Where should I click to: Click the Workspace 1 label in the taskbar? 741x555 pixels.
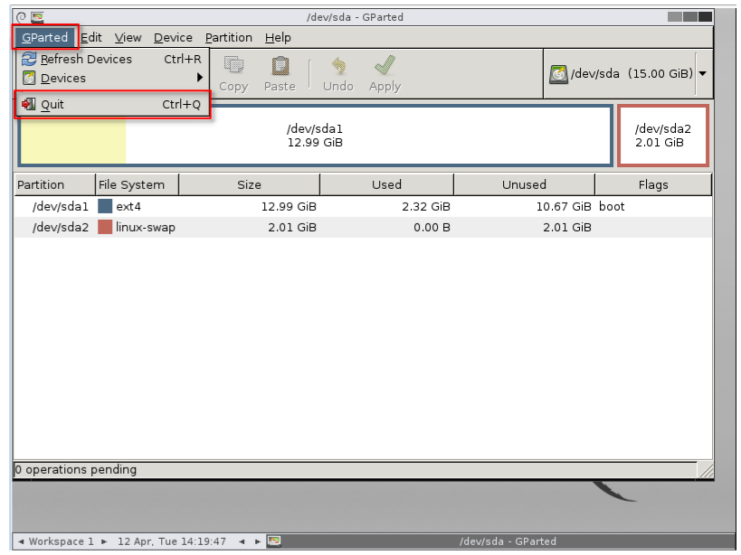click(62, 541)
